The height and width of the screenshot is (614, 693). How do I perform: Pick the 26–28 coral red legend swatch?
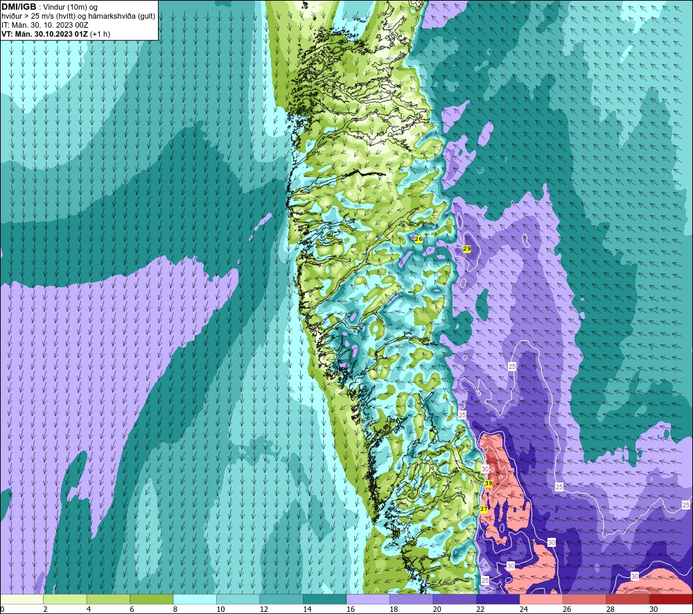[x=585, y=599]
